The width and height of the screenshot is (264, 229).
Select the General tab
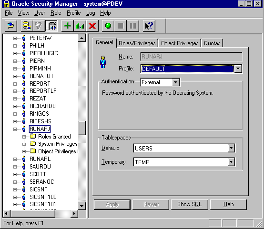[104, 42]
